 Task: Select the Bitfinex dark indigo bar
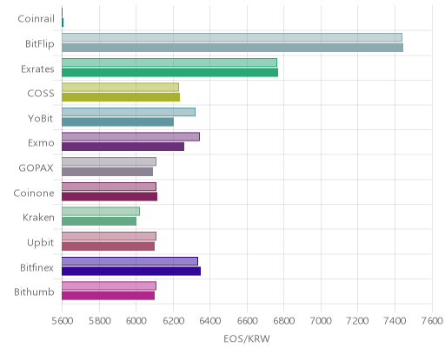click(x=131, y=272)
